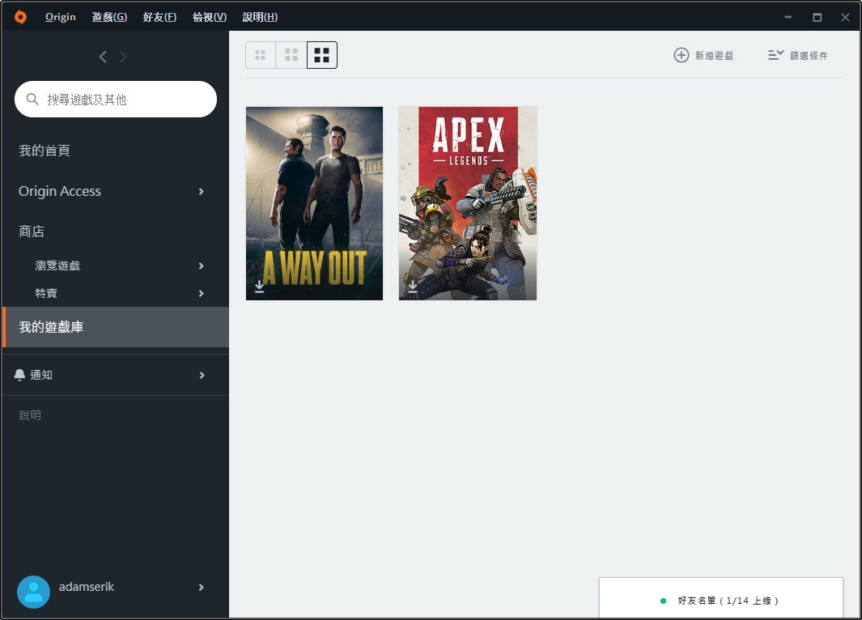Click the 搜尋遊戲及其他 search field
This screenshot has height=620, width=862.
[x=116, y=99]
